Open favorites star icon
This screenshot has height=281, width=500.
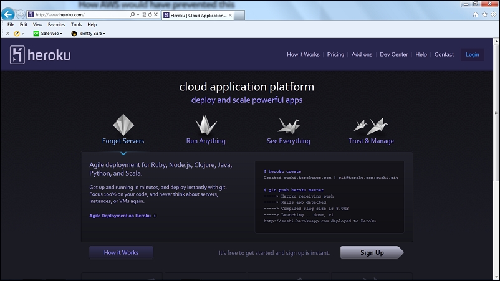pos(484,15)
